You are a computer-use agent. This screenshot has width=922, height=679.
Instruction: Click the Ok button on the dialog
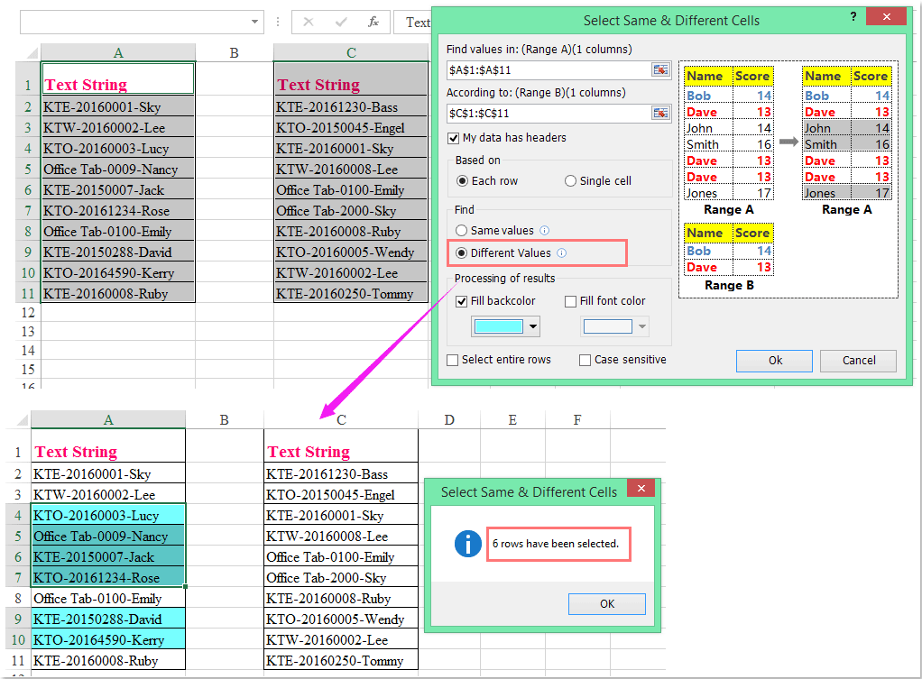point(773,360)
